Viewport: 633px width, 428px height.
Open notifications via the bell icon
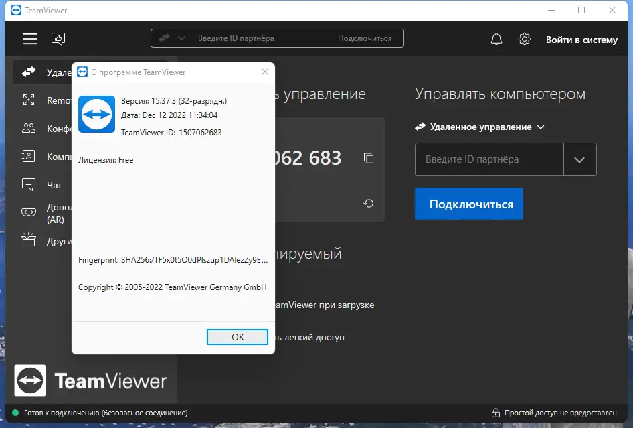click(496, 39)
